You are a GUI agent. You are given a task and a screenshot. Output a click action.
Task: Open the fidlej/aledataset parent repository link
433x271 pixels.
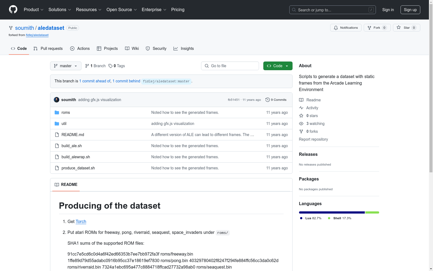[x=37, y=35]
